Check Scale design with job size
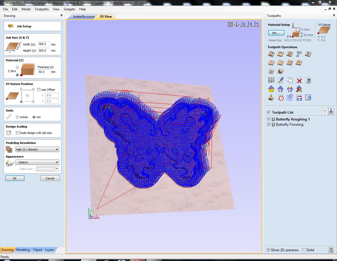The width and height of the screenshot is (337, 261). click(17, 133)
